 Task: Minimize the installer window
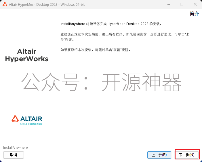[169, 5]
